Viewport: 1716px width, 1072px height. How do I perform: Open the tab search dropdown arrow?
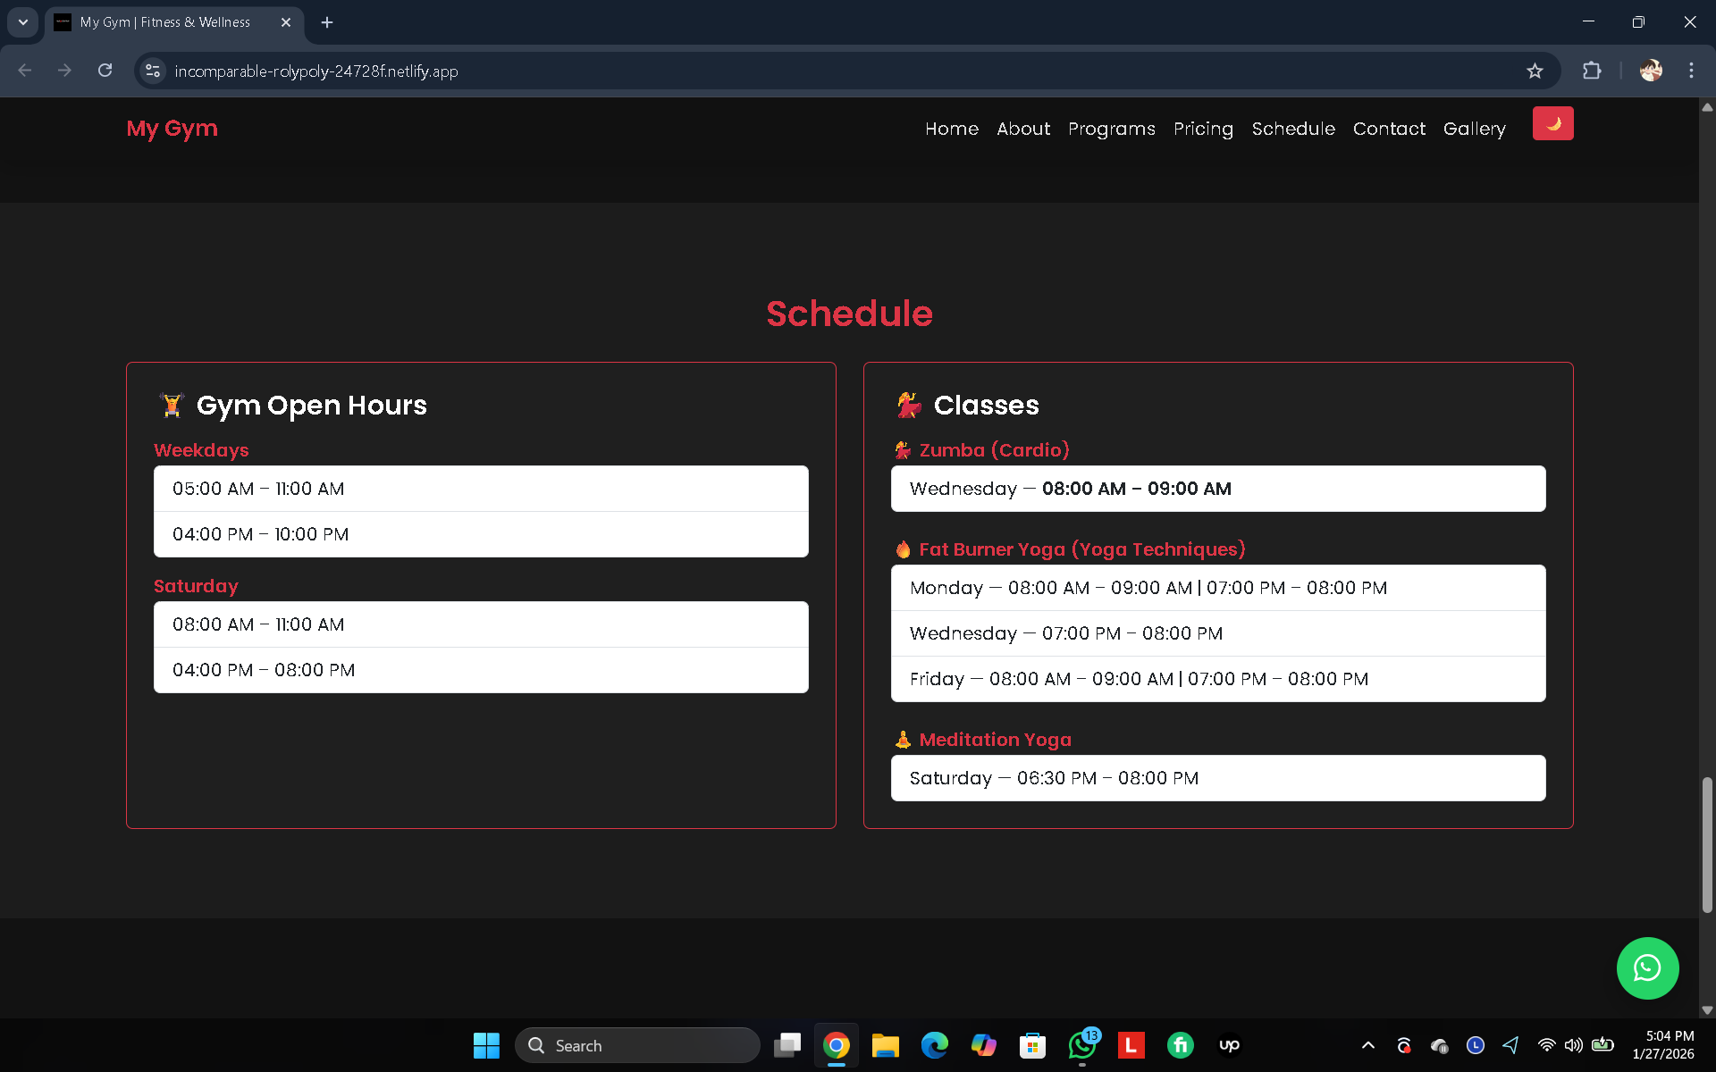pyautogui.click(x=22, y=22)
